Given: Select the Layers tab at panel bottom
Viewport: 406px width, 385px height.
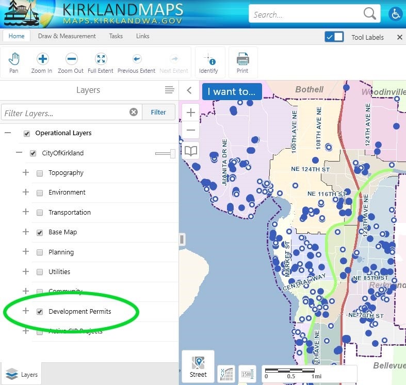Looking at the screenshot, I should coord(22,374).
